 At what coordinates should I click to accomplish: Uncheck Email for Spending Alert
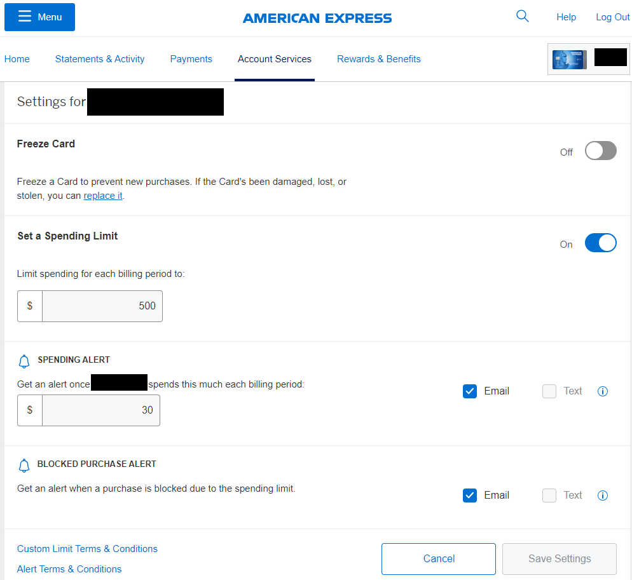click(470, 391)
